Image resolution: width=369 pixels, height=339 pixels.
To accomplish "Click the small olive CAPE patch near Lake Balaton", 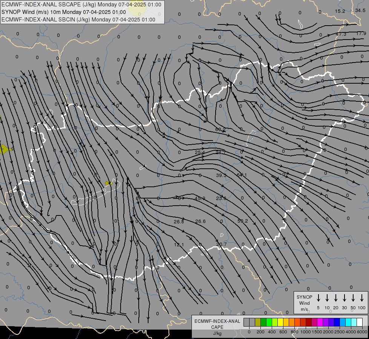I will pos(109,183).
